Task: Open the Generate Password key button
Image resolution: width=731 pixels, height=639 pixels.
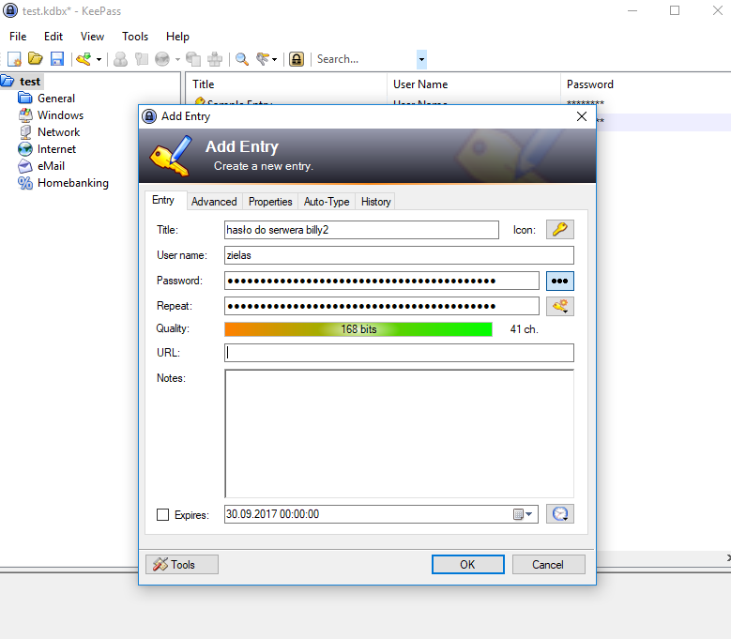Action: 560,306
